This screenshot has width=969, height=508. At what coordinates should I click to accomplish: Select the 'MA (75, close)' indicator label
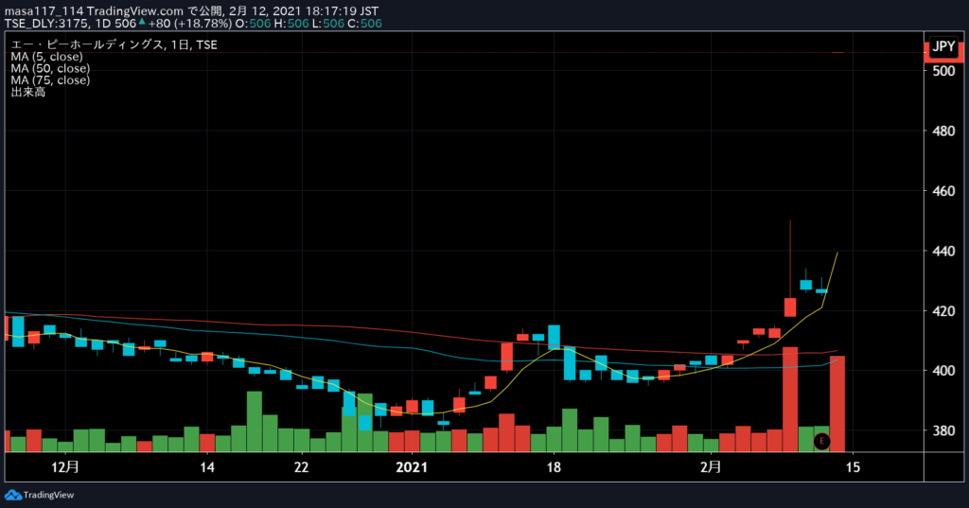click(x=50, y=79)
